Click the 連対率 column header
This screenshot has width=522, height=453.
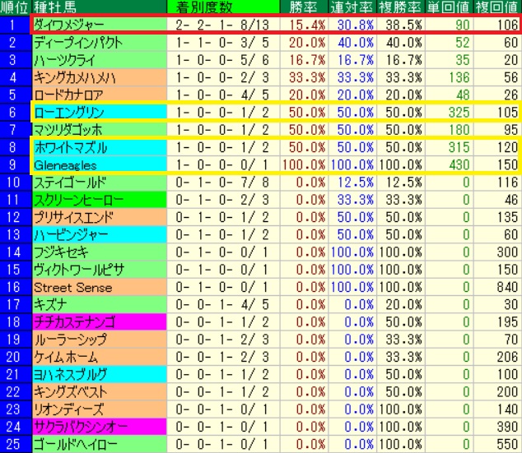coord(352,7)
